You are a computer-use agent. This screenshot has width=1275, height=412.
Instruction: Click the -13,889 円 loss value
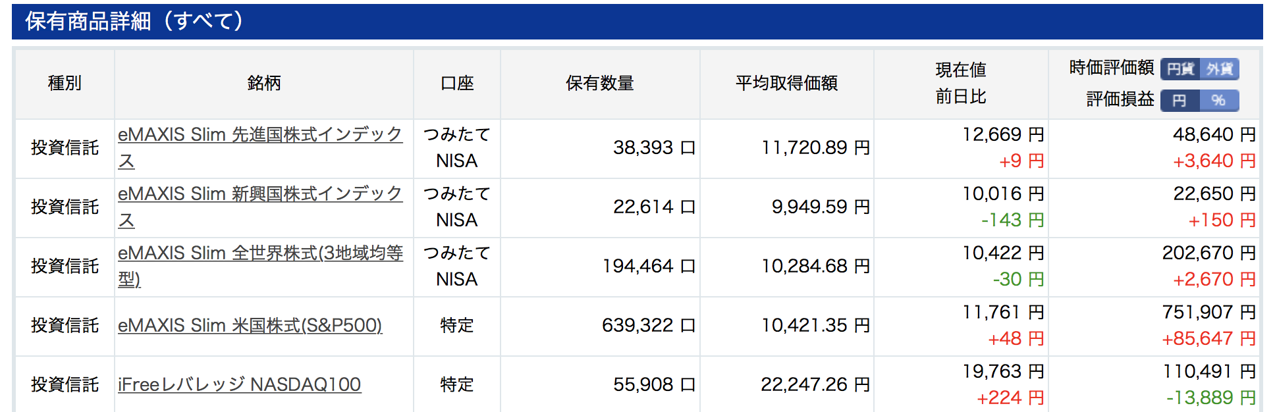[1210, 398]
